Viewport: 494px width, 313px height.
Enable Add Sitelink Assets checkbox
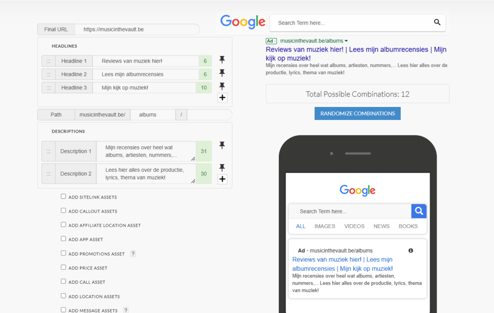(x=64, y=196)
